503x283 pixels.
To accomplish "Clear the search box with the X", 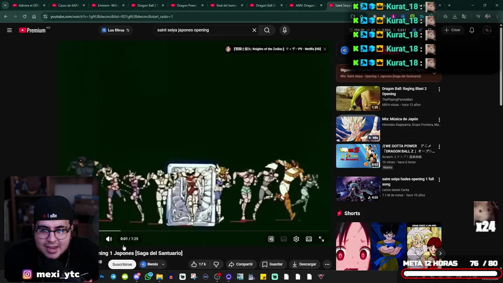I will pos(254,30).
